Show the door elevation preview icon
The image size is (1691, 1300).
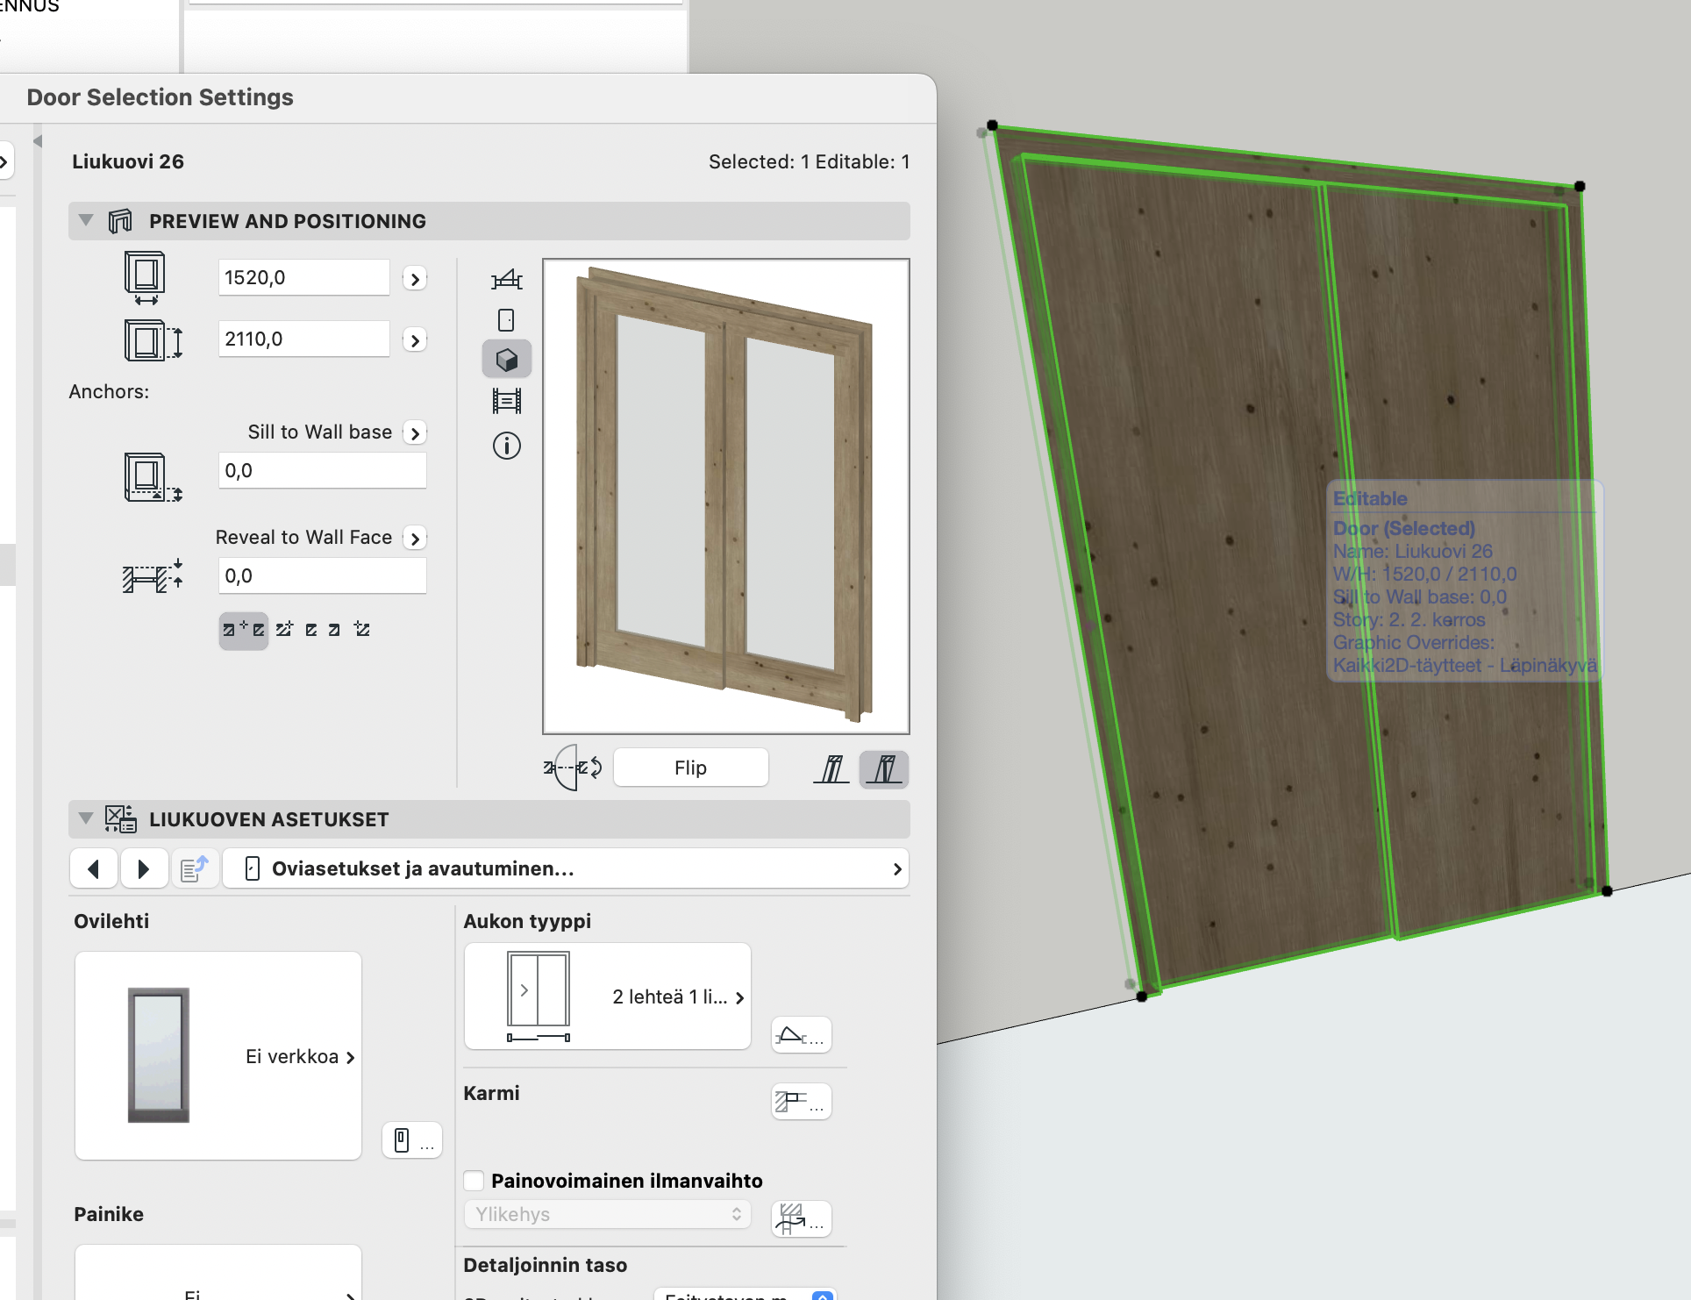pyautogui.click(x=506, y=320)
